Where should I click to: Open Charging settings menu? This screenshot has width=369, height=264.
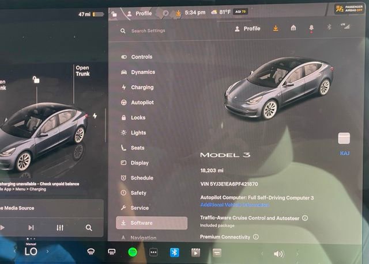(x=137, y=87)
